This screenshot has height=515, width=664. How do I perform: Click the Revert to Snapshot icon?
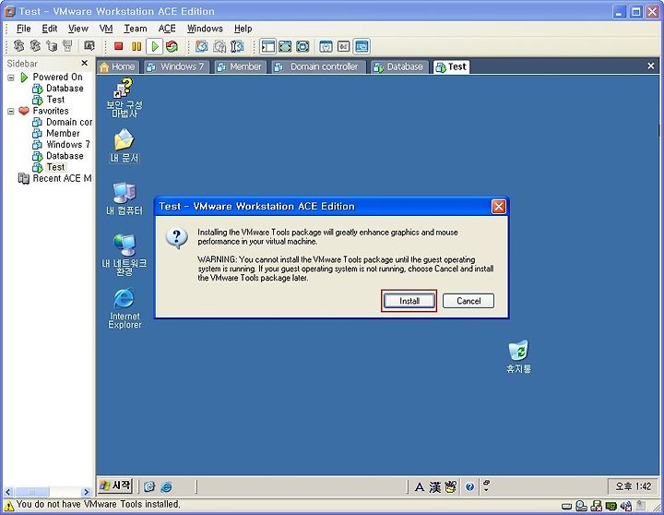tap(219, 46)
